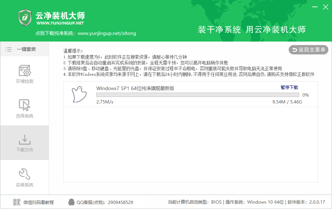This screenshot has height=209, width=332.
Task: Click the download progress bar
Action: pyautogui.click(x=197, y=94)
